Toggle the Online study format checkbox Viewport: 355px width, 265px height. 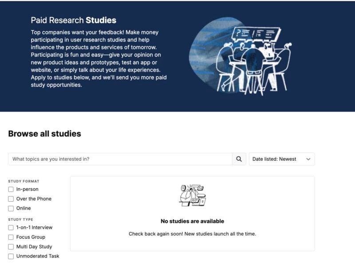pos(11,208)
